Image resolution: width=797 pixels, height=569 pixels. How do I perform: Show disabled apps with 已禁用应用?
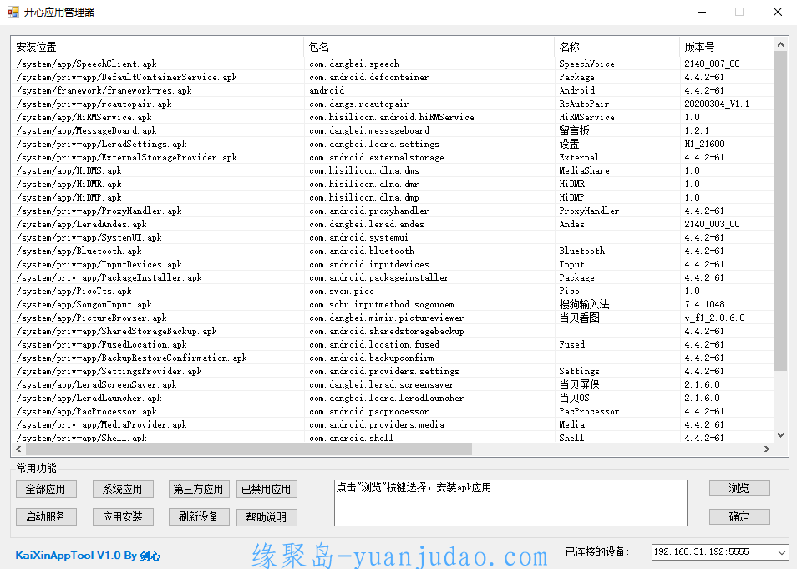coord(267,489)
